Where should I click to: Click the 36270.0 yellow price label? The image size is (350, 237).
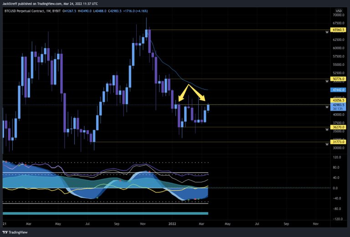[338, 127]
